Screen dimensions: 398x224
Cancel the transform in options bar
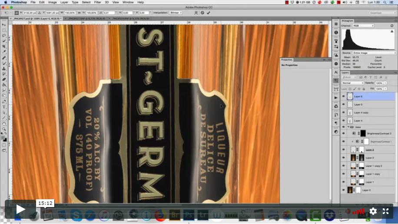[x=202, y=13]
